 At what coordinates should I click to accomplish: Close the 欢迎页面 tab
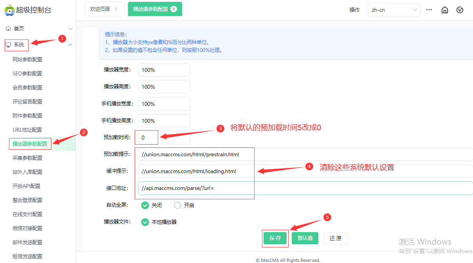pos(116,9)
